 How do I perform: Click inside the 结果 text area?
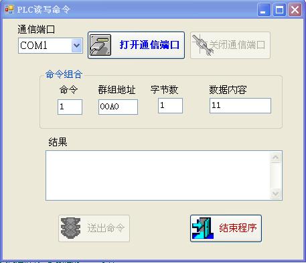(x=158, y=175)
